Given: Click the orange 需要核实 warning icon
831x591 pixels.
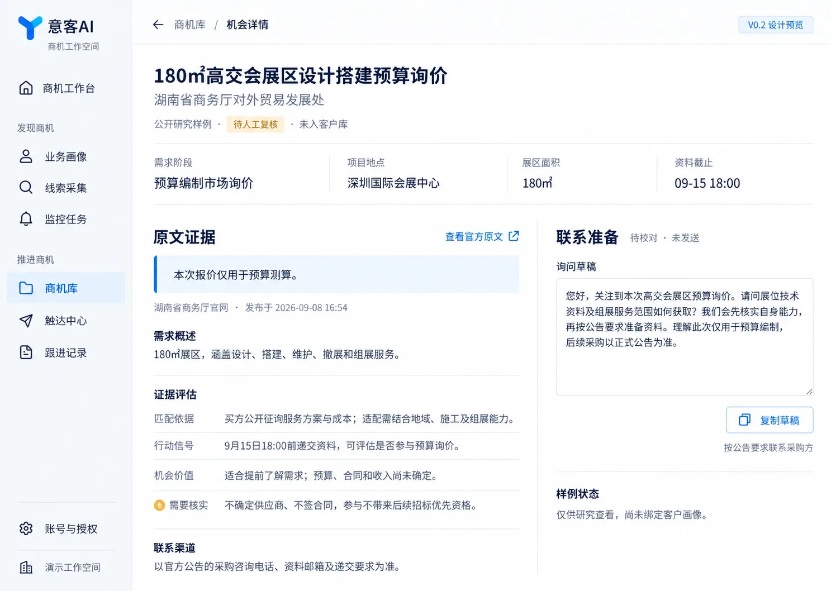Looking at the screenshot, I should [159, 505].
